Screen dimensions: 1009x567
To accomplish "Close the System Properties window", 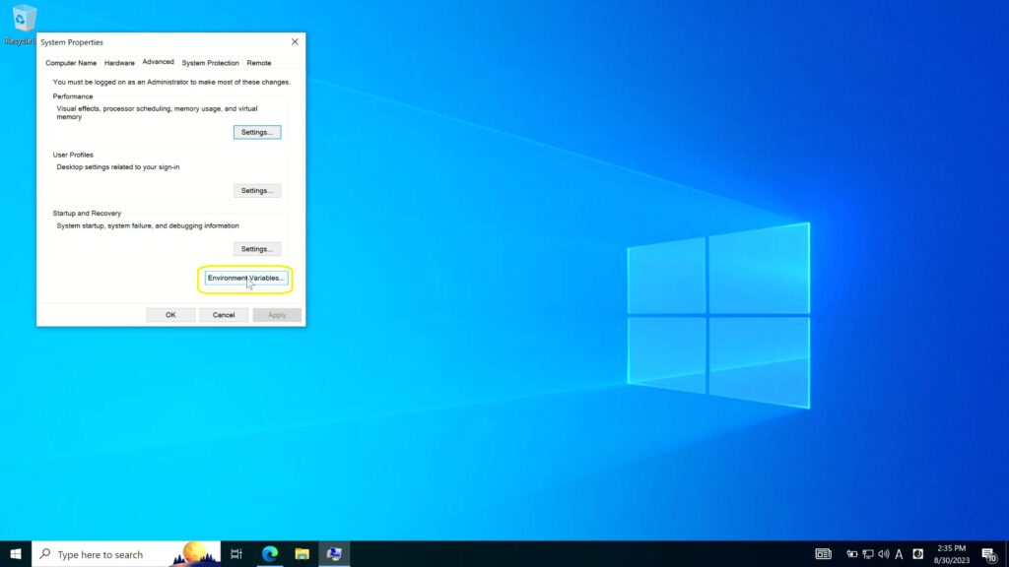I will pos(295,41).
